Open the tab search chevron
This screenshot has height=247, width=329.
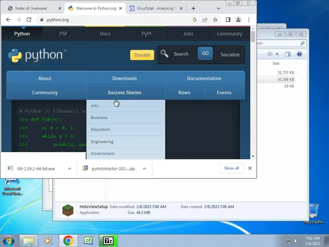click(x=218, y=8)
